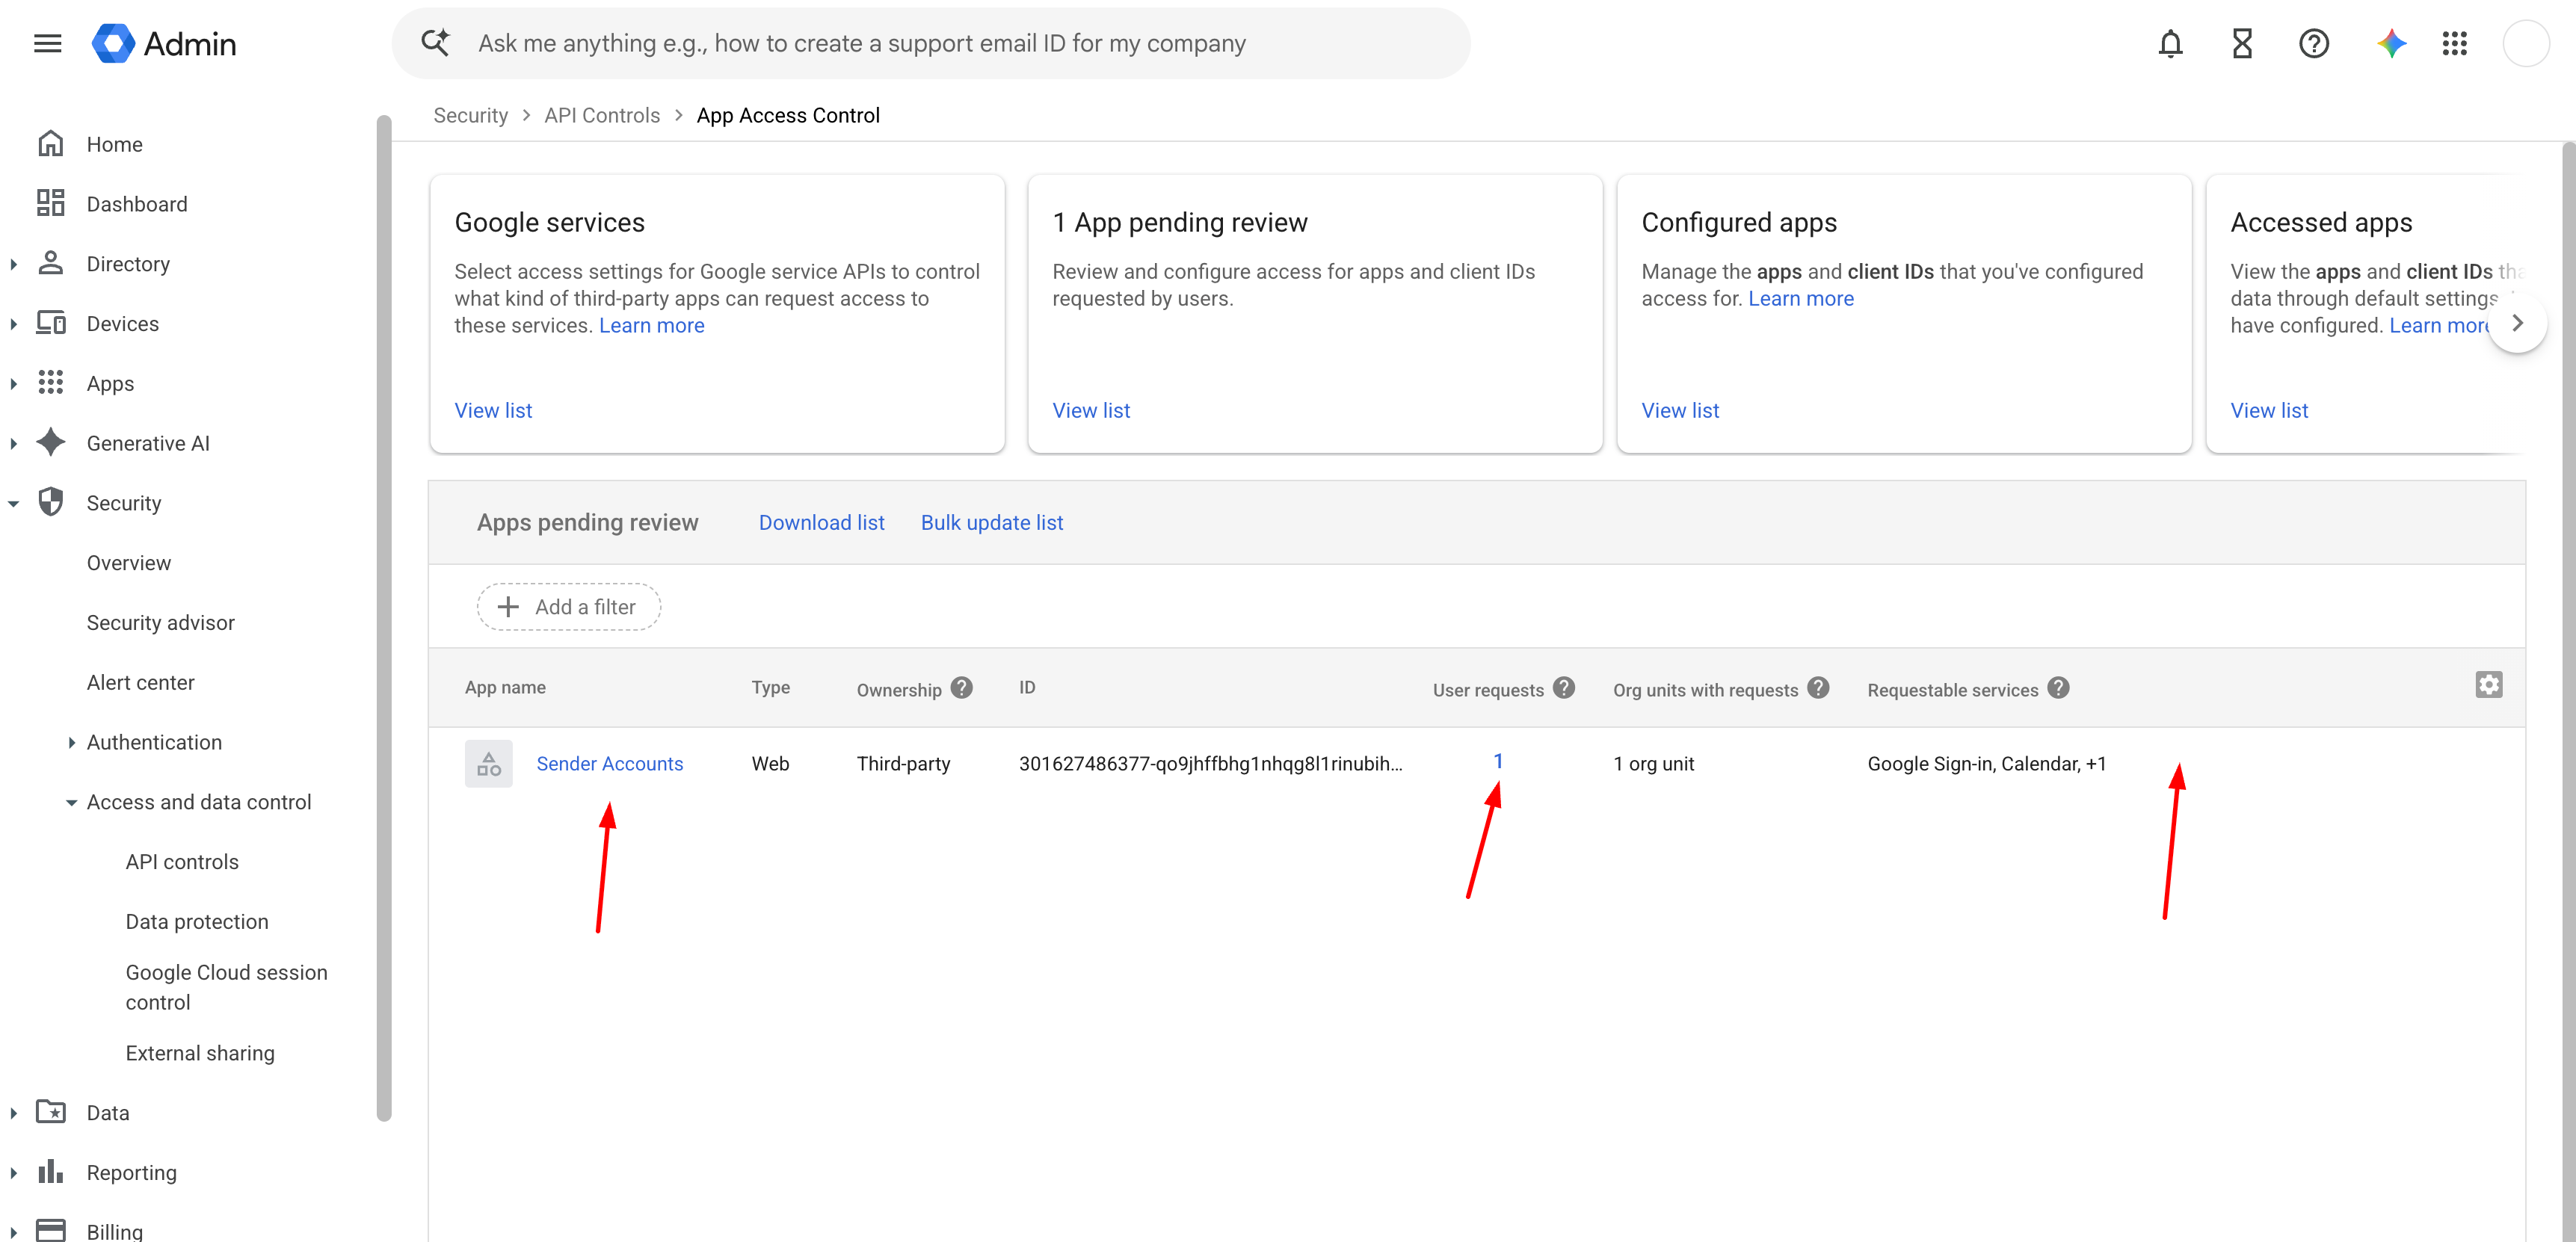Collapse the Access and data control arrow
Image resolution: width=2576 pixels, height=1242 pixels.
(x=72, y=803)
